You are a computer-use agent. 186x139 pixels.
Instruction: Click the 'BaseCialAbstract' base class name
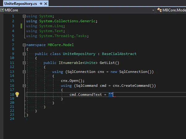[x=119, y=54]
